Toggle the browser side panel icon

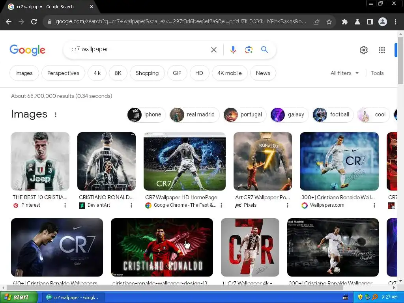click(370, 22)
